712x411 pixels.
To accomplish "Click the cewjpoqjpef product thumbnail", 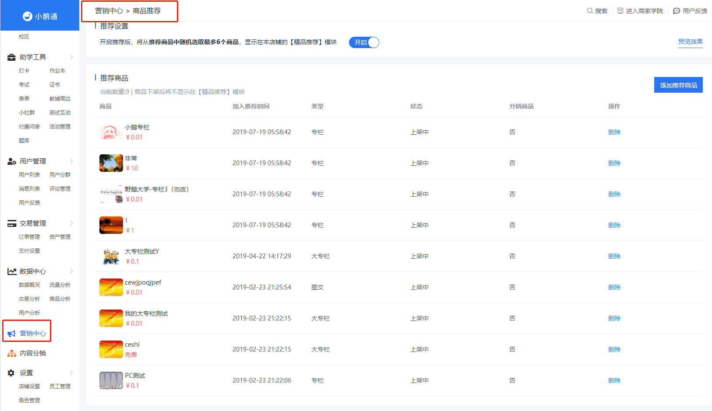I will pyautogui.click(x=111, y=287).
